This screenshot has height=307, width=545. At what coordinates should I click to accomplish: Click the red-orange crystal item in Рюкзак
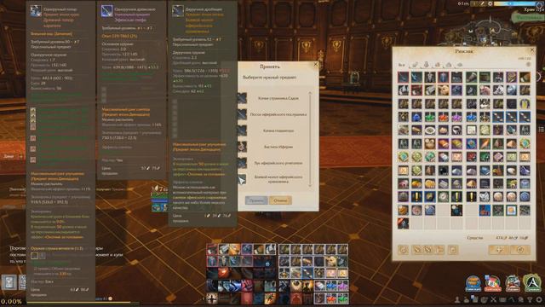point(443,117)
